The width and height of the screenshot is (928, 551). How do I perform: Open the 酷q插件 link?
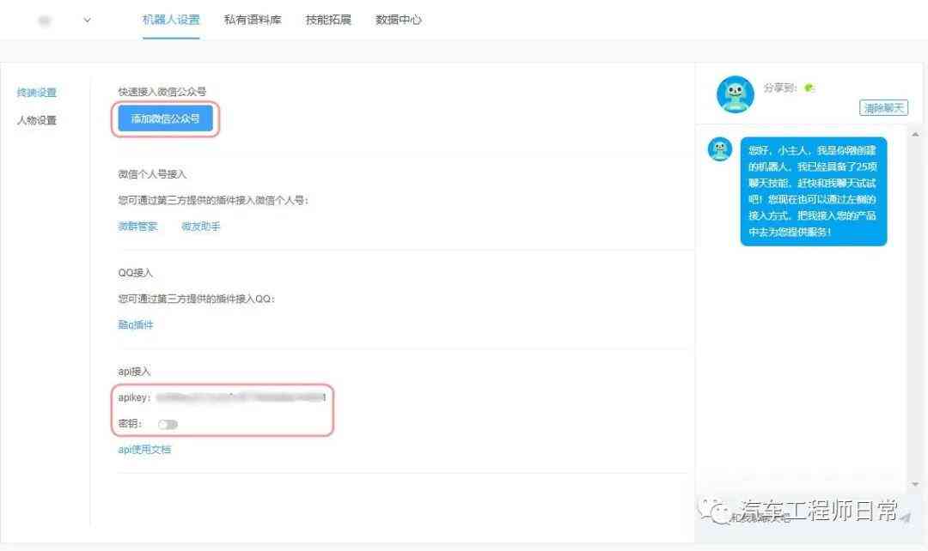point(136,324)
